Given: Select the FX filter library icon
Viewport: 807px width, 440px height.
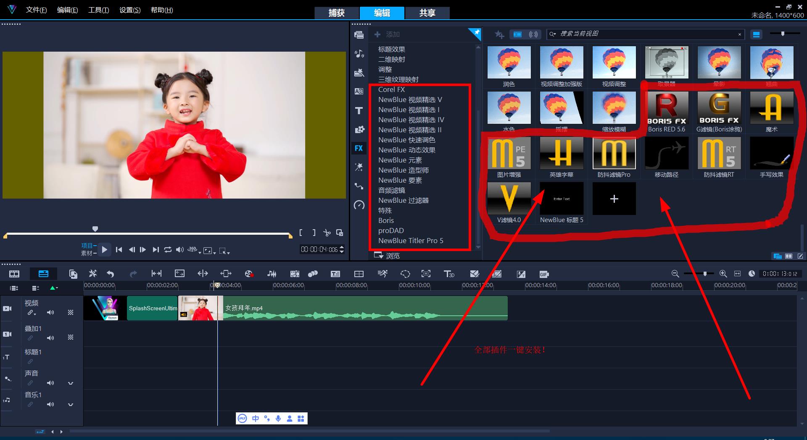Looking at the screenshot, I should [x=359, y=148].
